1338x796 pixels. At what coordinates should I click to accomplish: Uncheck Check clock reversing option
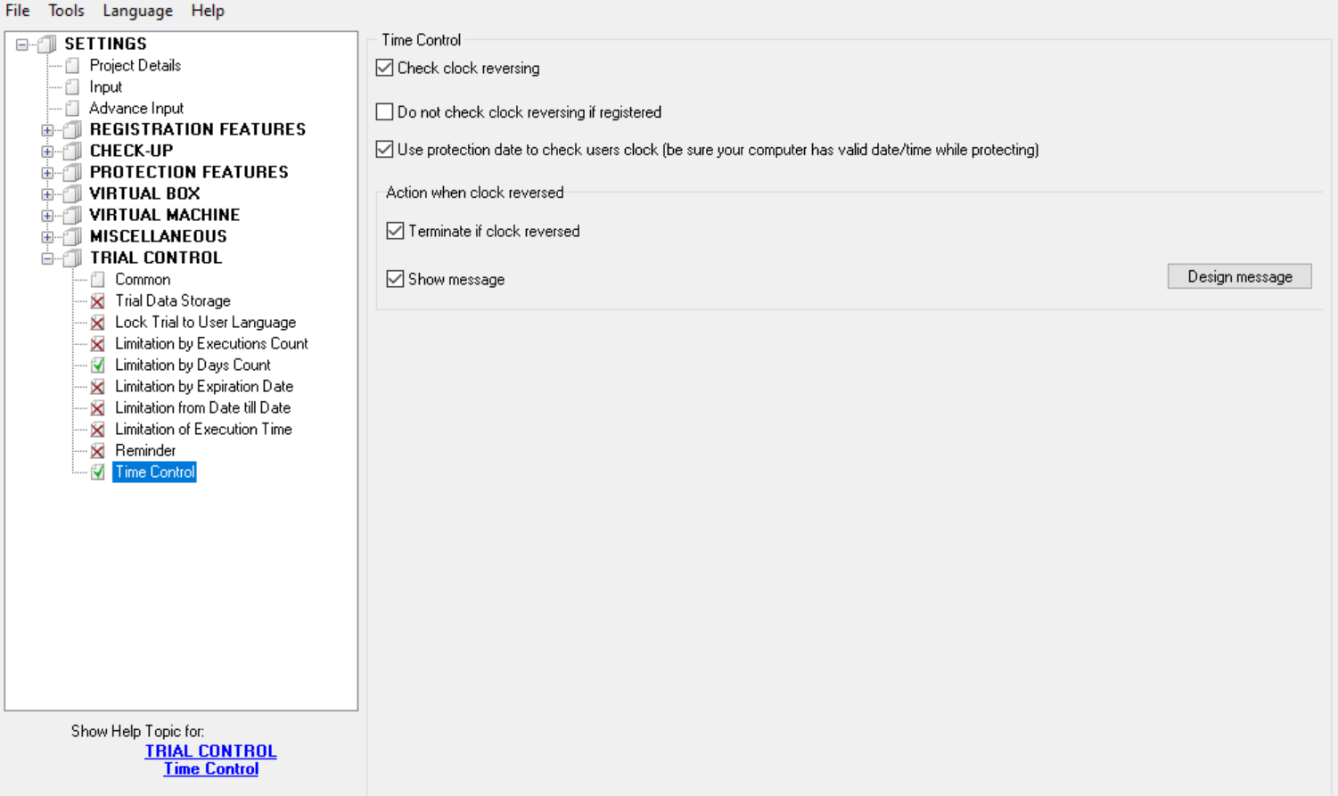point(385,68)
